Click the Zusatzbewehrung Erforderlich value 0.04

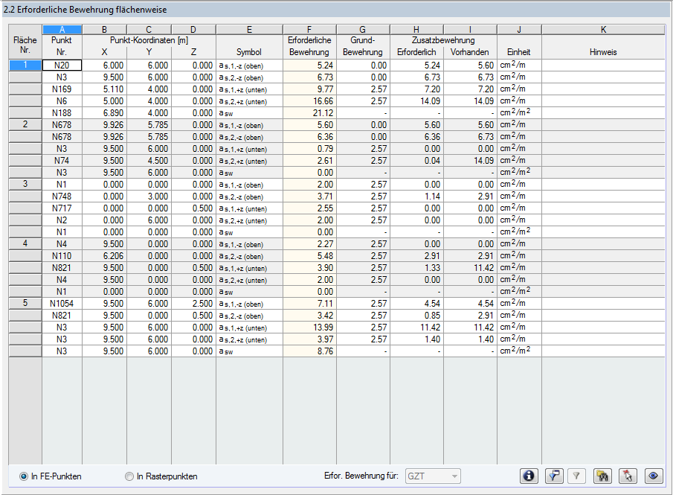(416, 161)
